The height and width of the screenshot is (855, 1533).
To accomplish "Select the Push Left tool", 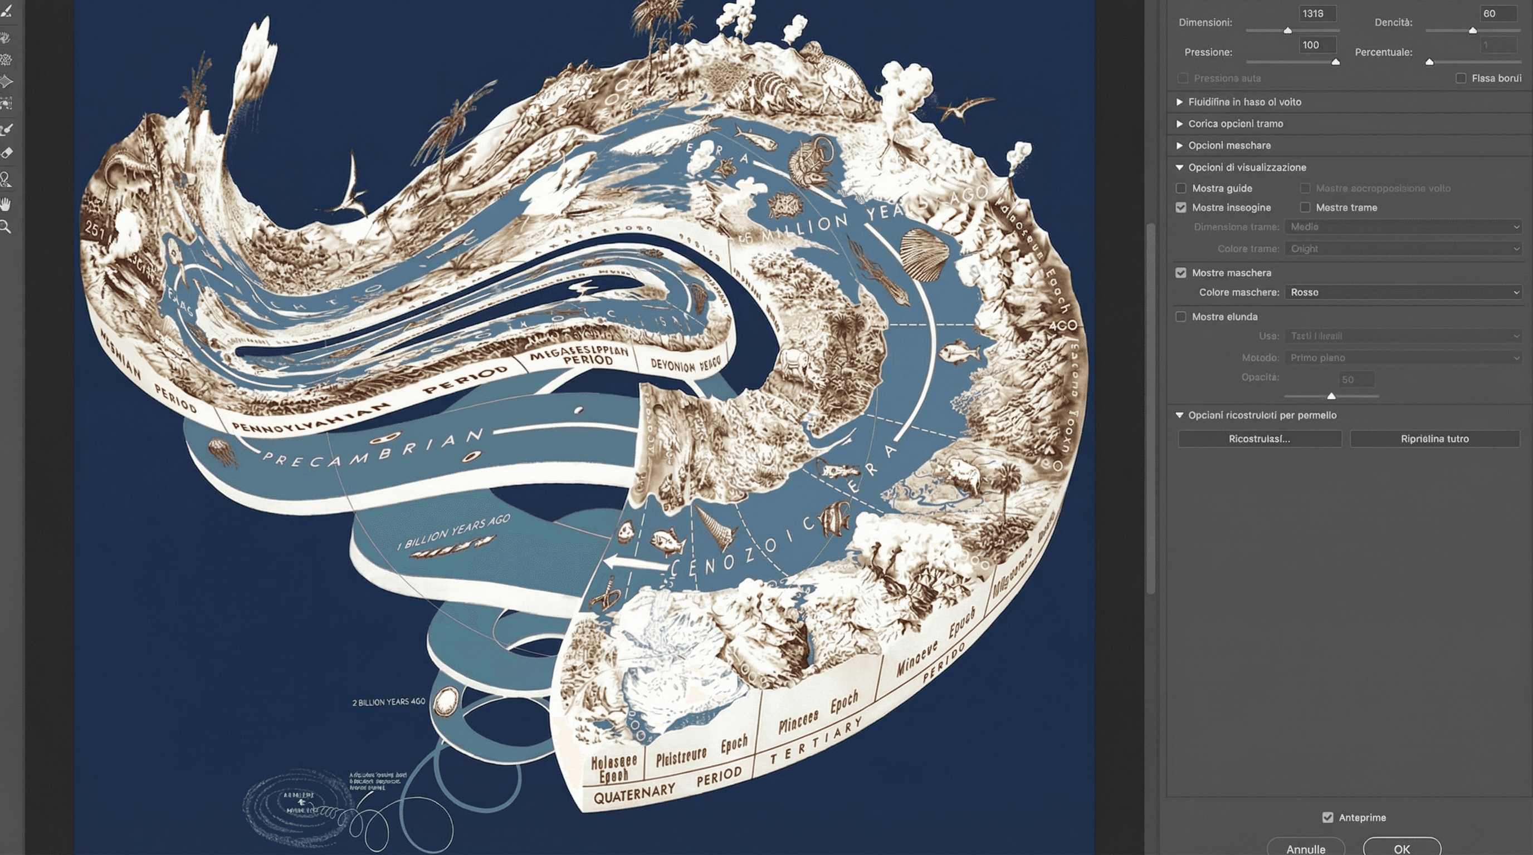I will click(x=6, y=104).
